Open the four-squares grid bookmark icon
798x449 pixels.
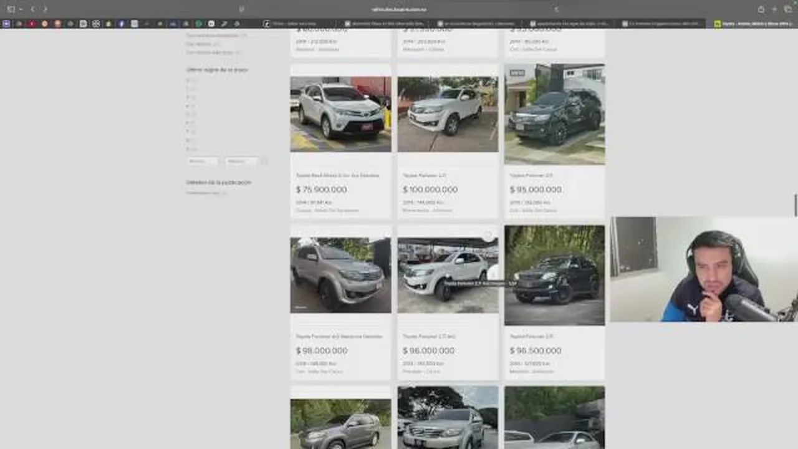[x=96, y=24]
